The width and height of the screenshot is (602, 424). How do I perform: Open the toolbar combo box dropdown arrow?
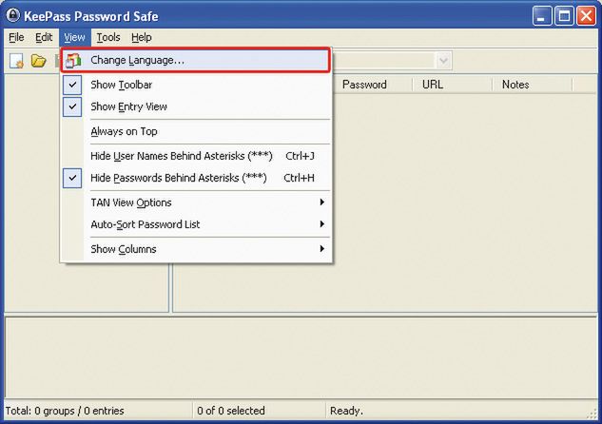444,61
